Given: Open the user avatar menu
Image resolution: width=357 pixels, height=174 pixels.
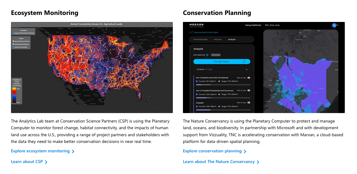Looking at the screenshot, I should coord(334,25).
